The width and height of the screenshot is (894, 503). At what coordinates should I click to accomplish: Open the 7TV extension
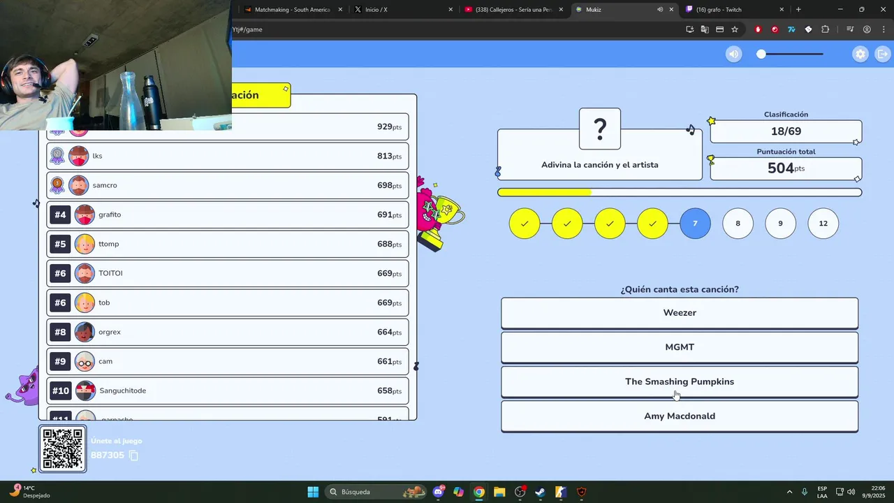pyautogui.click(x=791, y=29)
